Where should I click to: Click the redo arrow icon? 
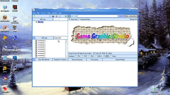click(x=76, y=16)
